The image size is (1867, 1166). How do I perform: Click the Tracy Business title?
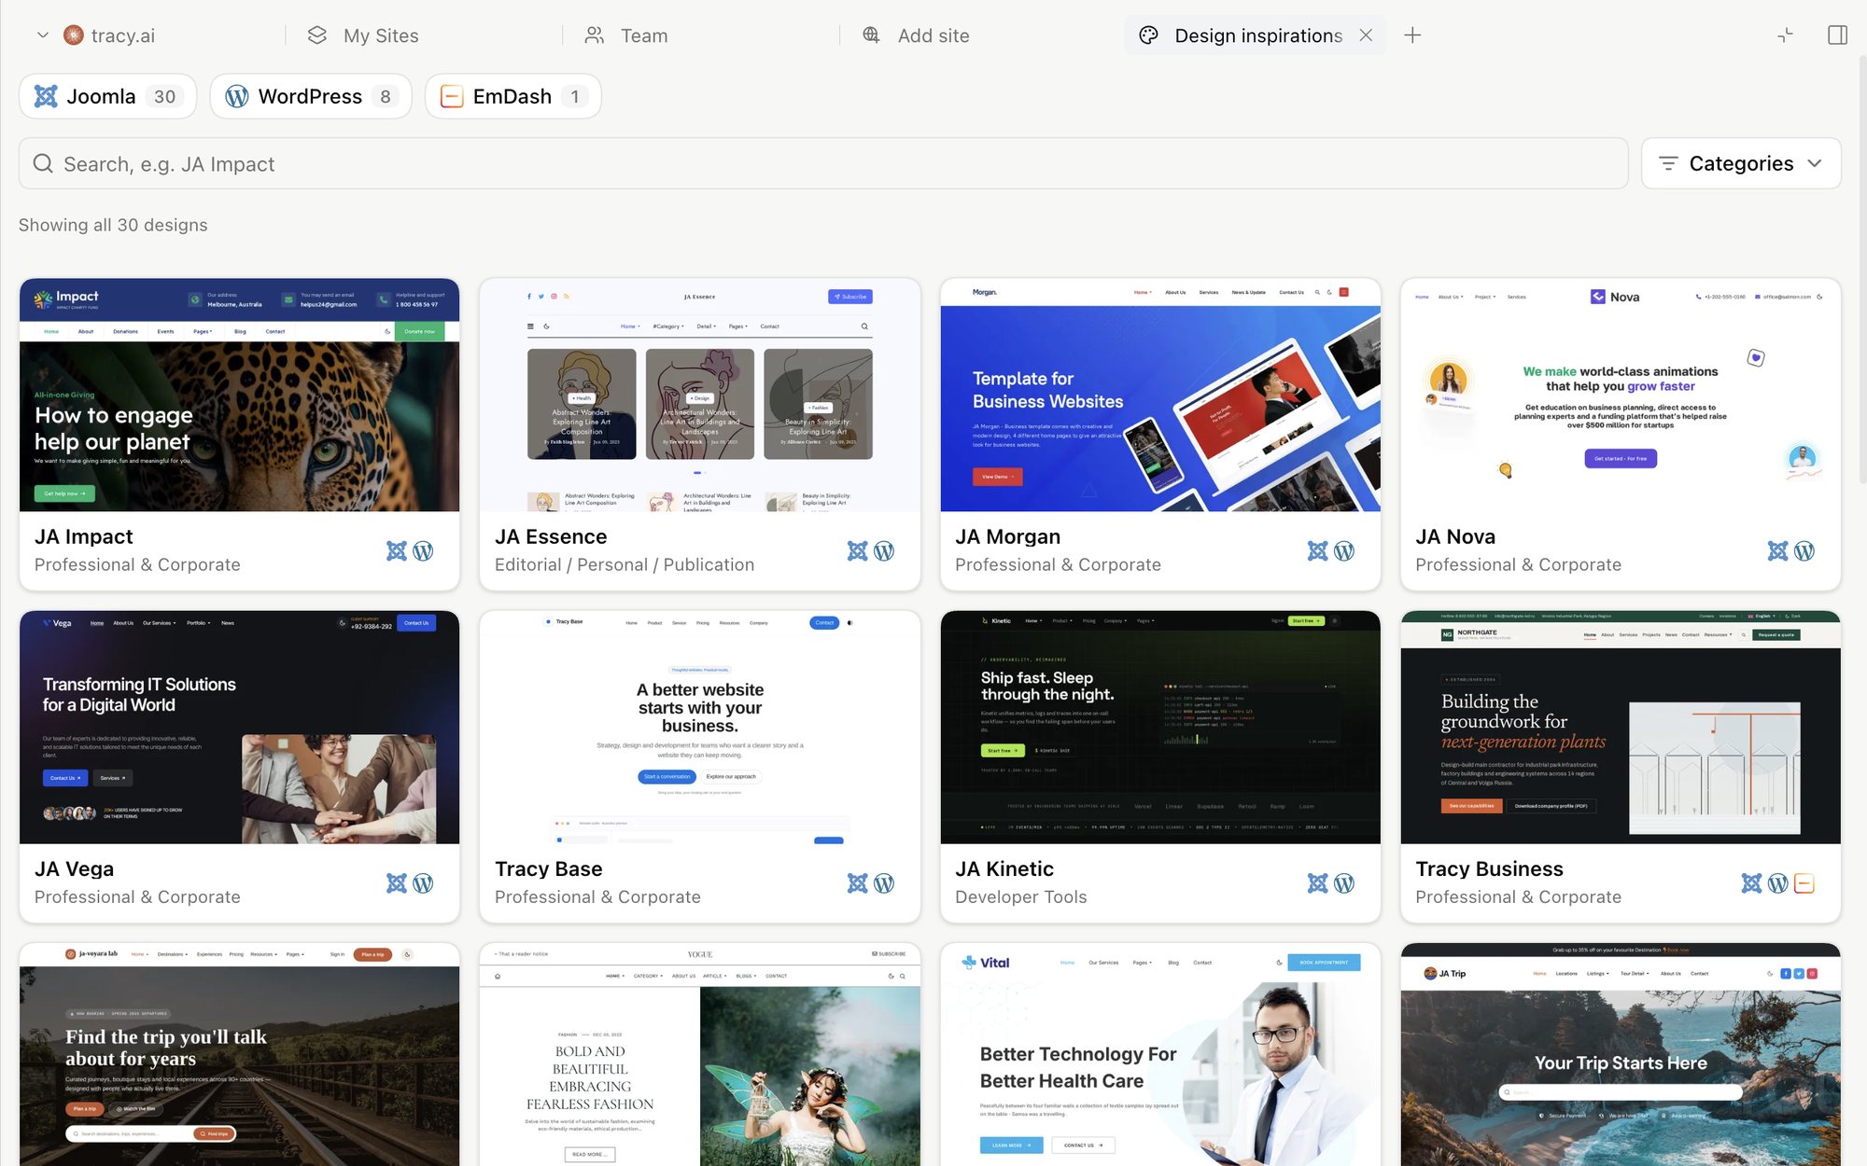point(1489,868)
